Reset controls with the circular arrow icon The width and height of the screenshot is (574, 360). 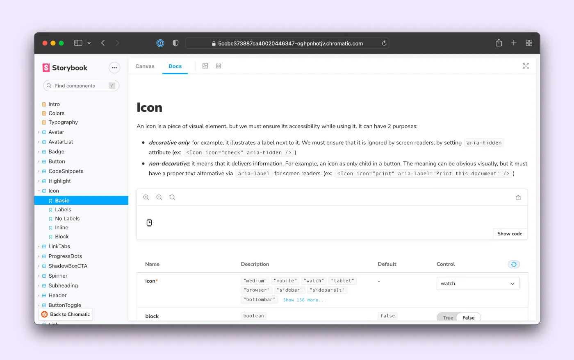click(513, 265)
